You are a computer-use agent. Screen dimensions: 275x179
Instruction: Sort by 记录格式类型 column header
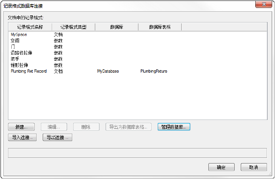tap(73, 27)
